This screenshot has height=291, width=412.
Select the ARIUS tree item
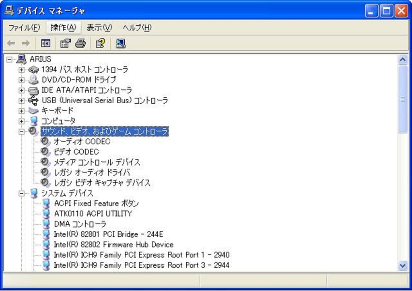[x=41, y=59]
